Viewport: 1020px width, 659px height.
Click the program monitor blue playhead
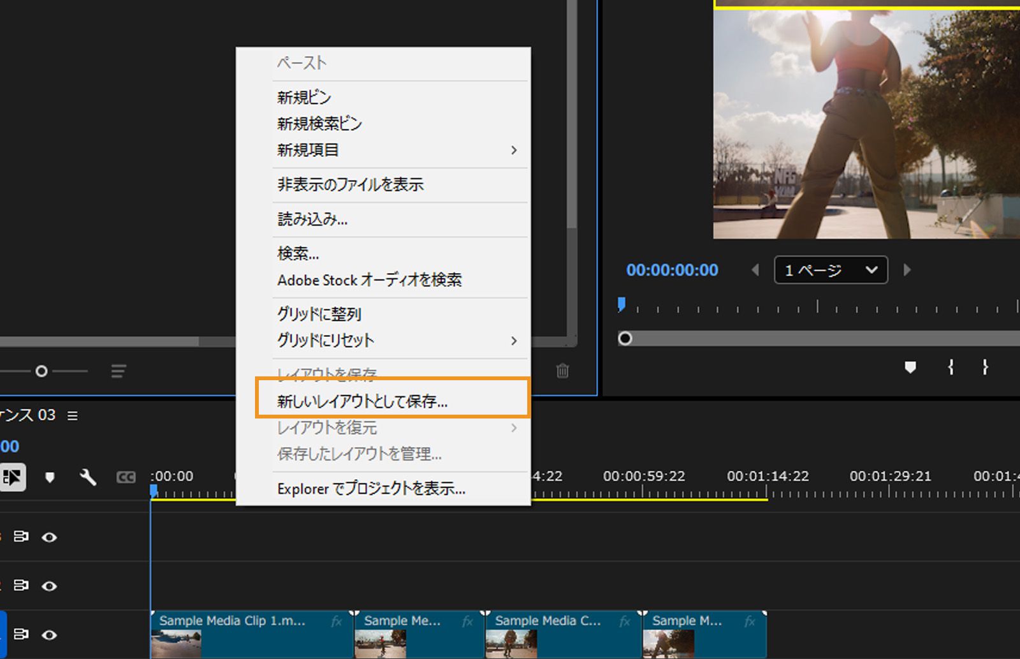[622, 304]
